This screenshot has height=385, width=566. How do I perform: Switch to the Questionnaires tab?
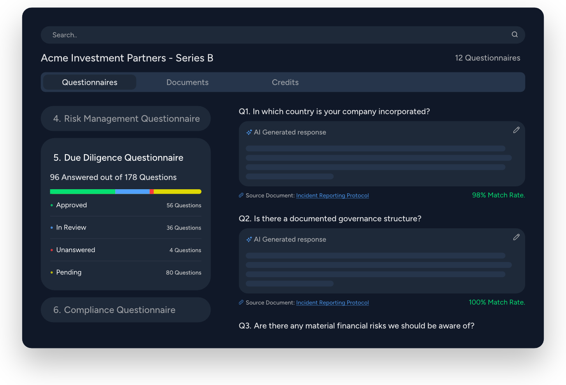click(90, 82)
